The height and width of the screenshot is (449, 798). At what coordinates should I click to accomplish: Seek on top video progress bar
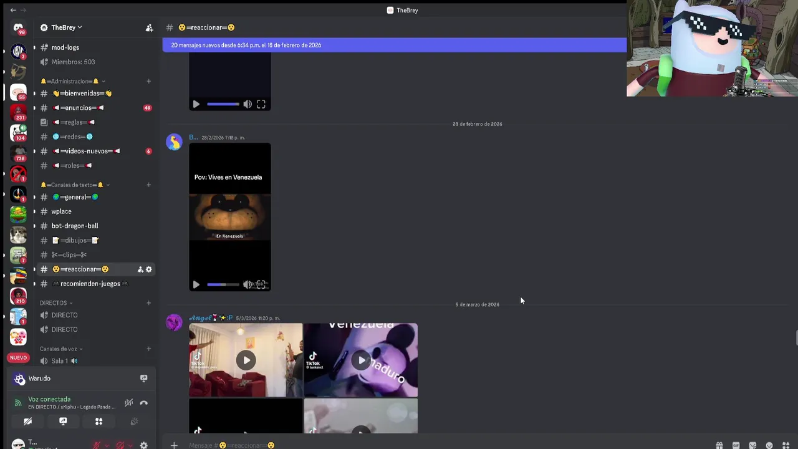tap(223, 104)
